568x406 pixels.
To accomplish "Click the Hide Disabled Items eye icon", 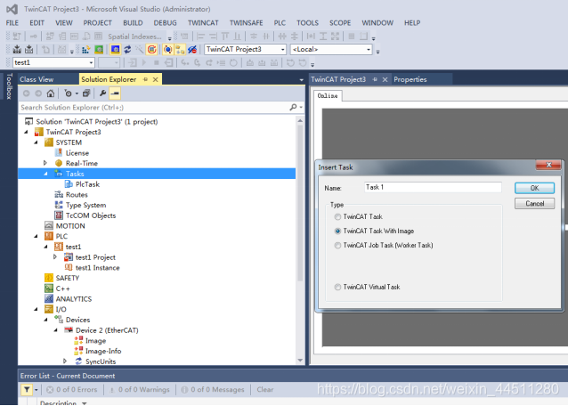I will pyautogui.click(x=192, y=49).
